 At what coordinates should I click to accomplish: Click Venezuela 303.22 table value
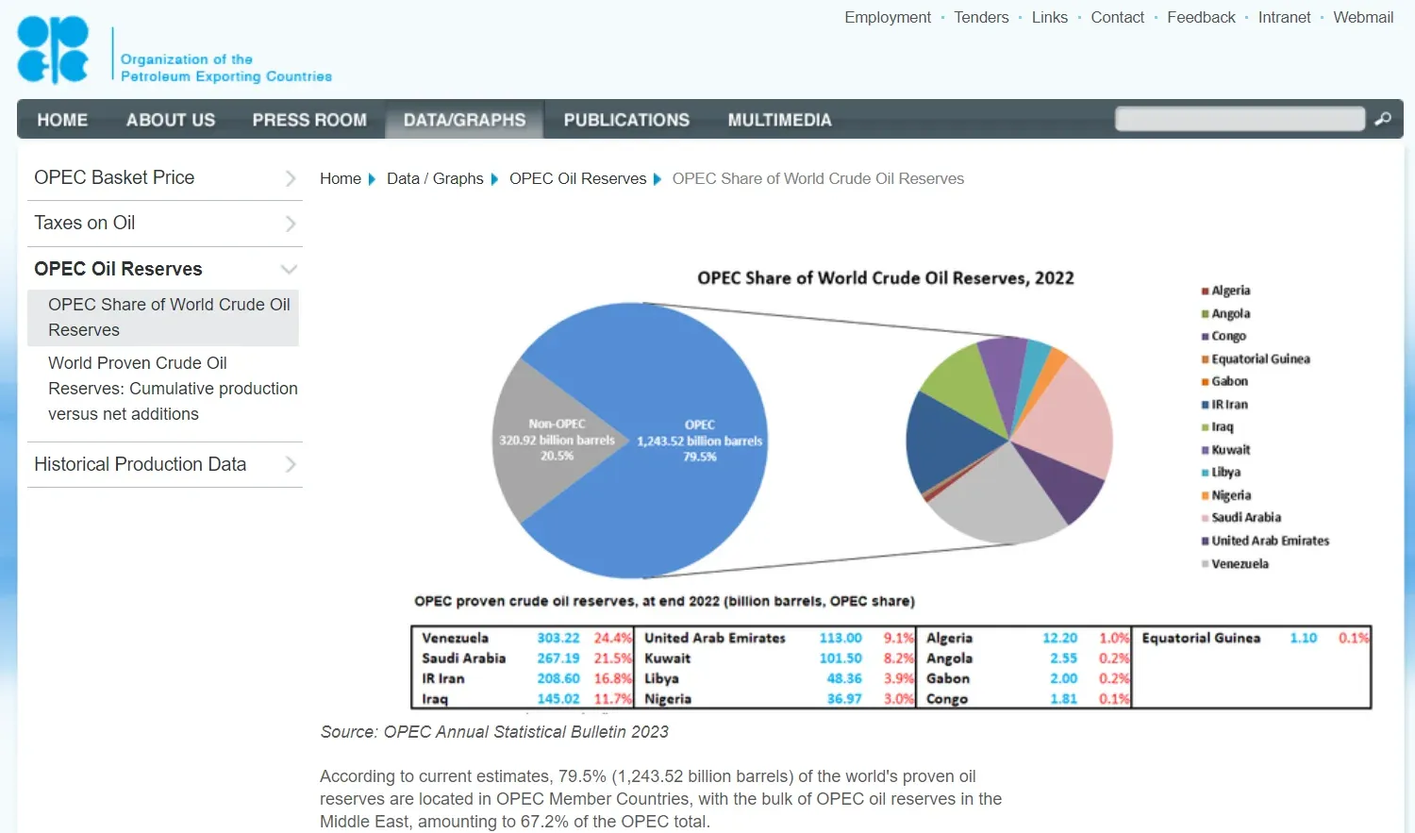558,638
